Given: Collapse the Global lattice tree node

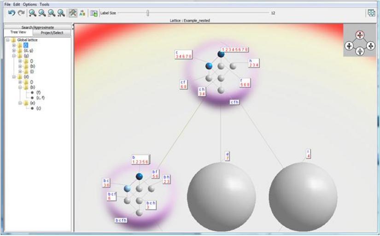Looking at the screenshot, I should [7, 40].
